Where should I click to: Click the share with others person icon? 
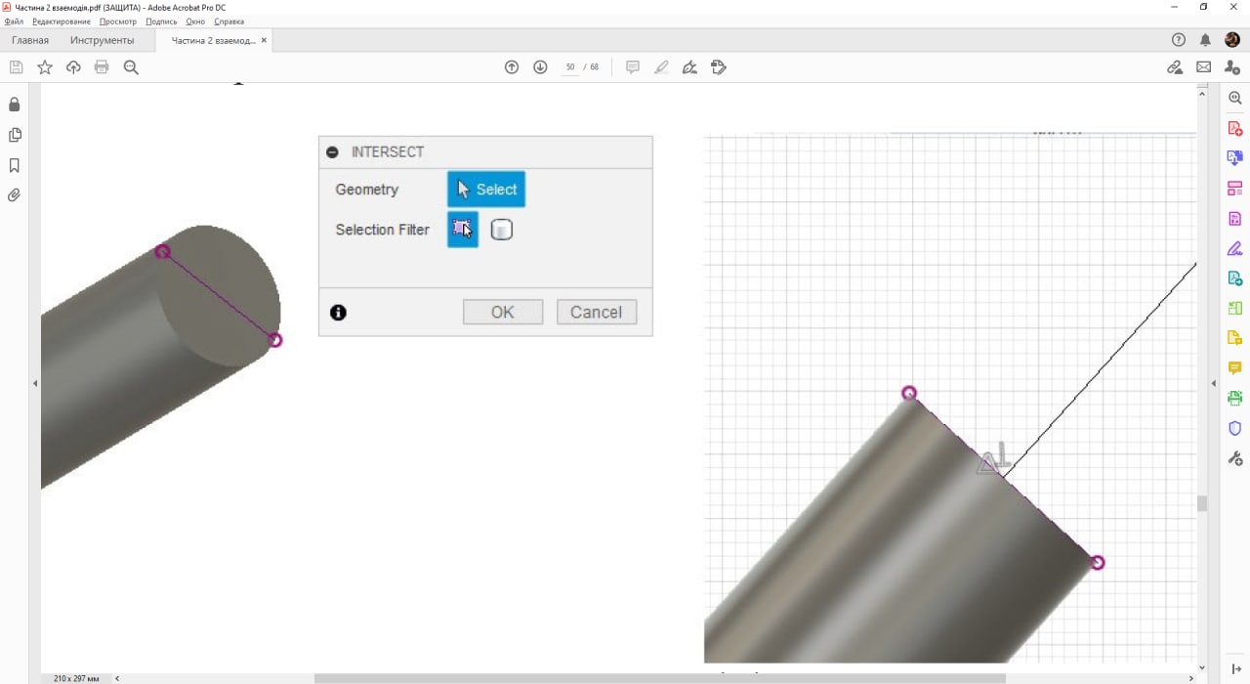(1232, 67)
